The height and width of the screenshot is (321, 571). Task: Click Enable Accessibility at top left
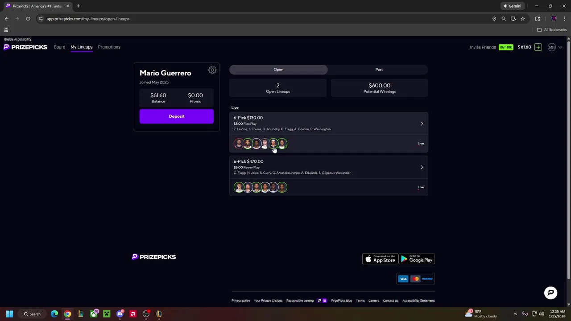[18, 39]
